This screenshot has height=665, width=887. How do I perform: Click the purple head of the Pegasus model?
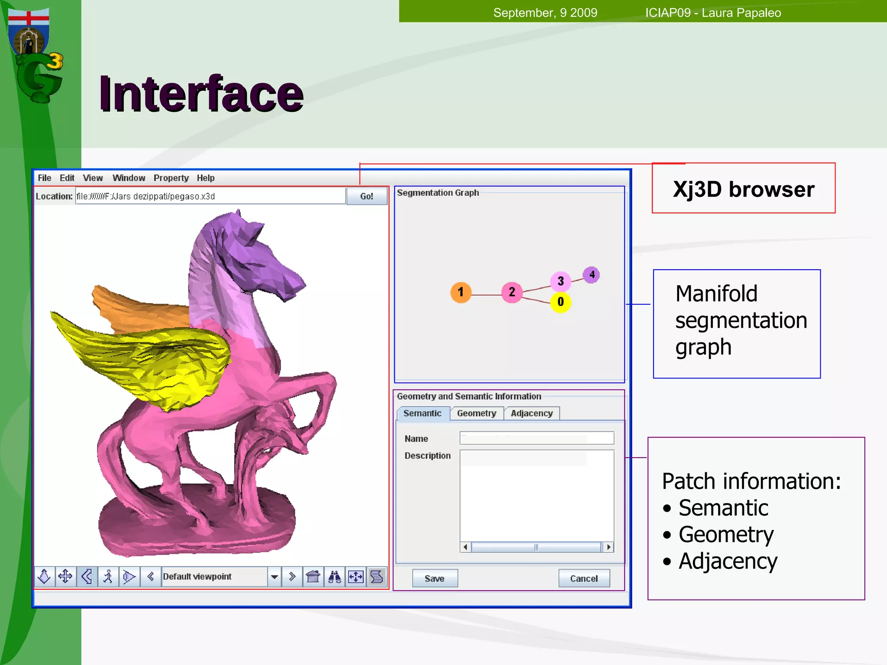(x=251, y=255)
